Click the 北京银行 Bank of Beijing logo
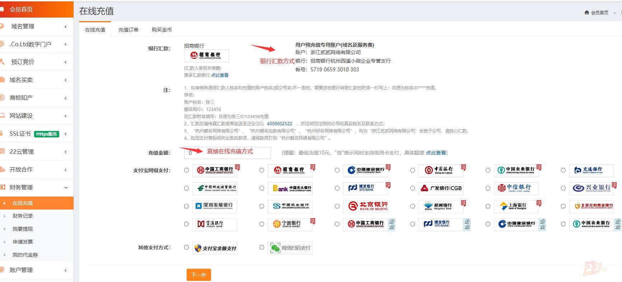The width and height of the screenshot is (622, 282). click(x=365, y=206)
